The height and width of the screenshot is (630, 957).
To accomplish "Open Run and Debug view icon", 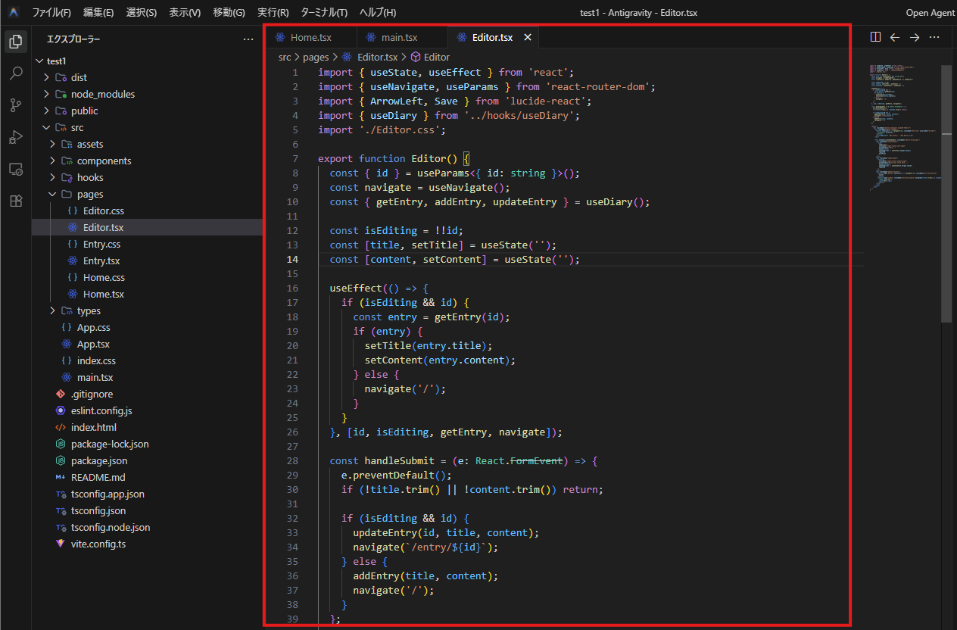I will pyautogui.click(x=15, y=137).
